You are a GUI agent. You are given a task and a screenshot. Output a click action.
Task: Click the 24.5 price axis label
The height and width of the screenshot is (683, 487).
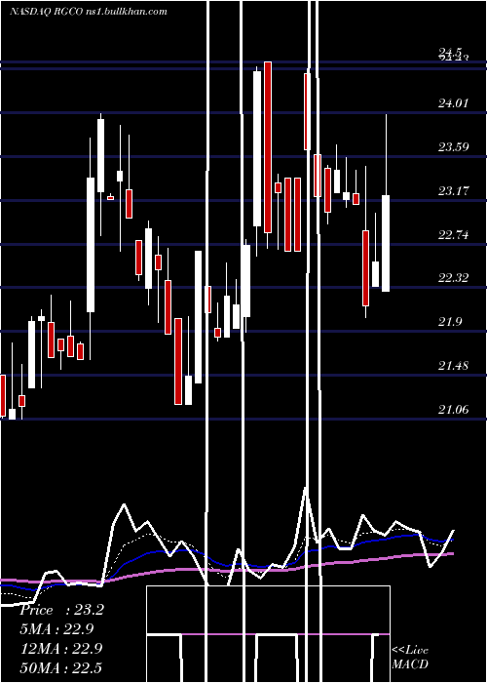tap(450, 53)
